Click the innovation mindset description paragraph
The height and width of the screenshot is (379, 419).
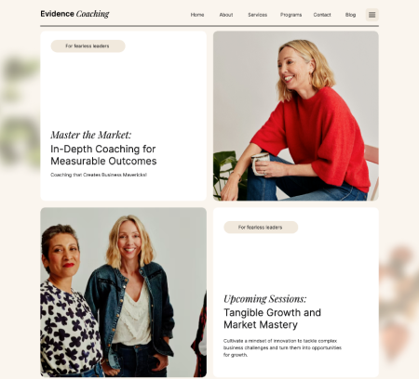[x=282, y=347]
